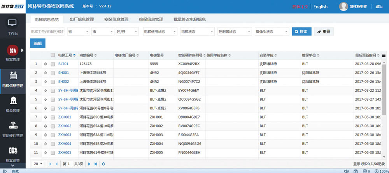Toggle the select-all checkbox in table header
The image size is (389, 173).
[53, 55]
